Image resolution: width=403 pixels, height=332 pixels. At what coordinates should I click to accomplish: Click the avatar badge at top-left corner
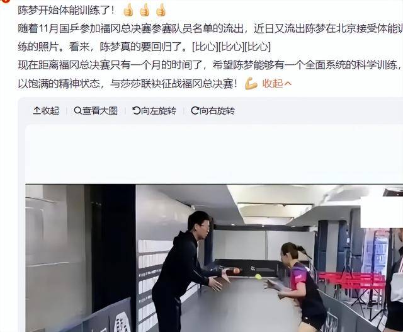[5, 1]
